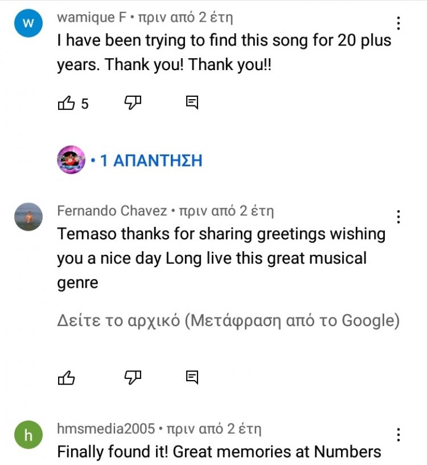Open Fernando Chavez's profile picture
The width and height of the screenshot is (427, 465).
[x=28, y=217]
